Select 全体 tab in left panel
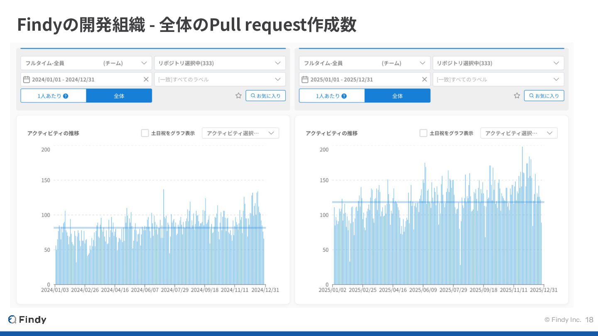 tap(119, 96)
